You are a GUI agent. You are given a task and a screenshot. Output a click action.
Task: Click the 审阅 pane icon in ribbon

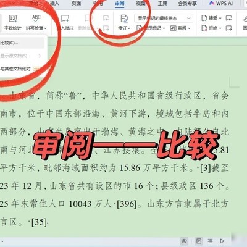pos(173,28)
